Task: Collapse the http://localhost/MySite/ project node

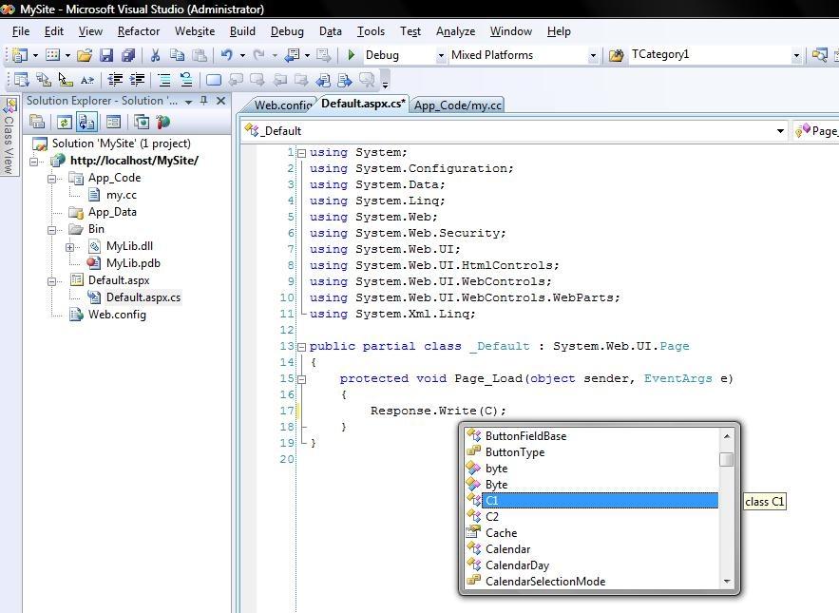Action: [x=34, y=162]
